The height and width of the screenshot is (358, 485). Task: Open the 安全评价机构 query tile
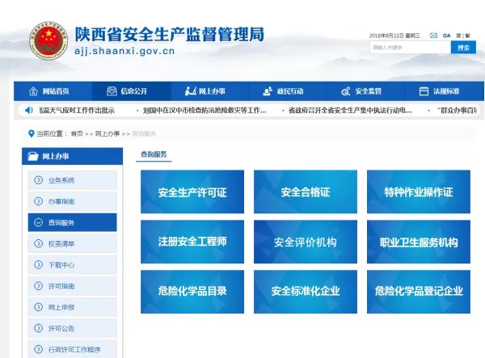306,242
